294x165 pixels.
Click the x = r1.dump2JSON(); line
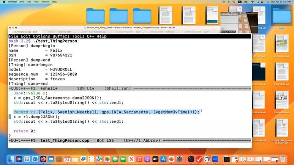(x=37, y=117)
